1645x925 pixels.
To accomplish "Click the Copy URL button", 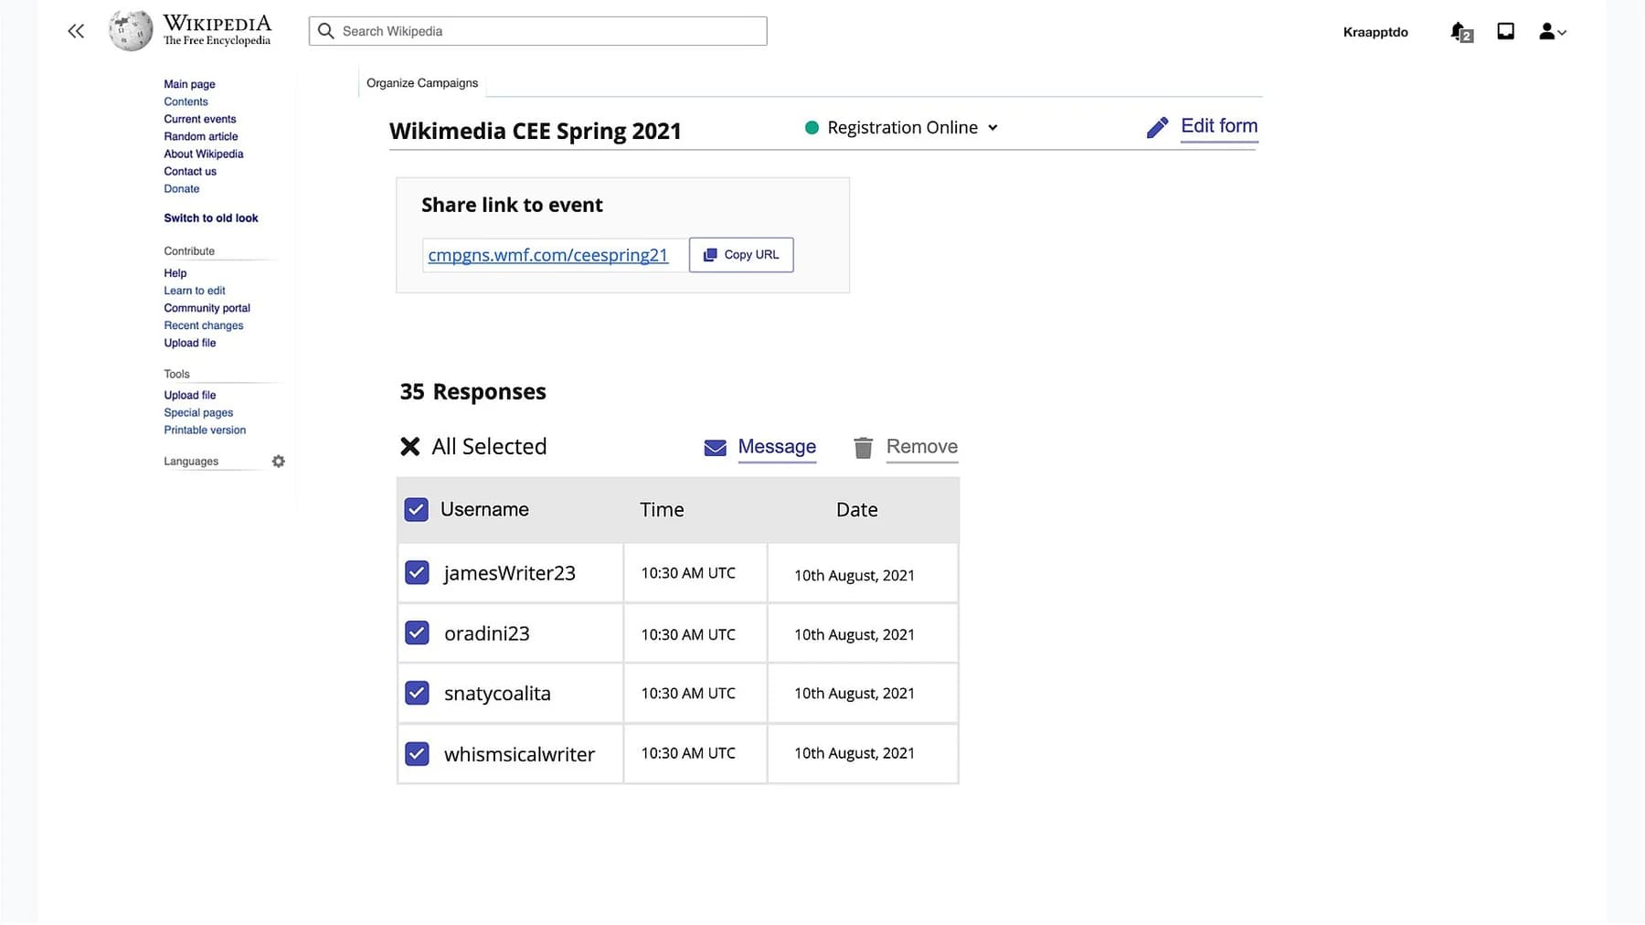I will point(741,255).
